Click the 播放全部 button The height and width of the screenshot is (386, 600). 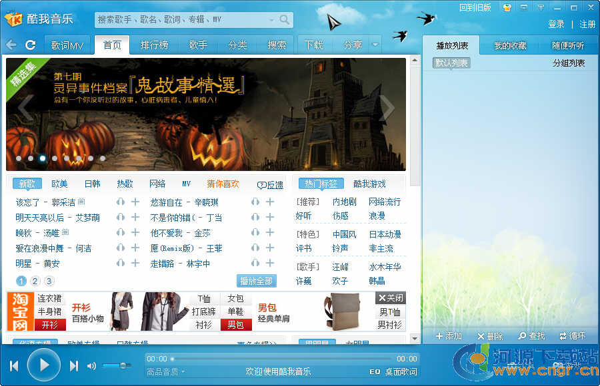pyautogui.click(x=257, y=281)
